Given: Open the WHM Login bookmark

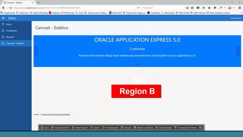Looking at the screenshot, I should pos(68,13).
